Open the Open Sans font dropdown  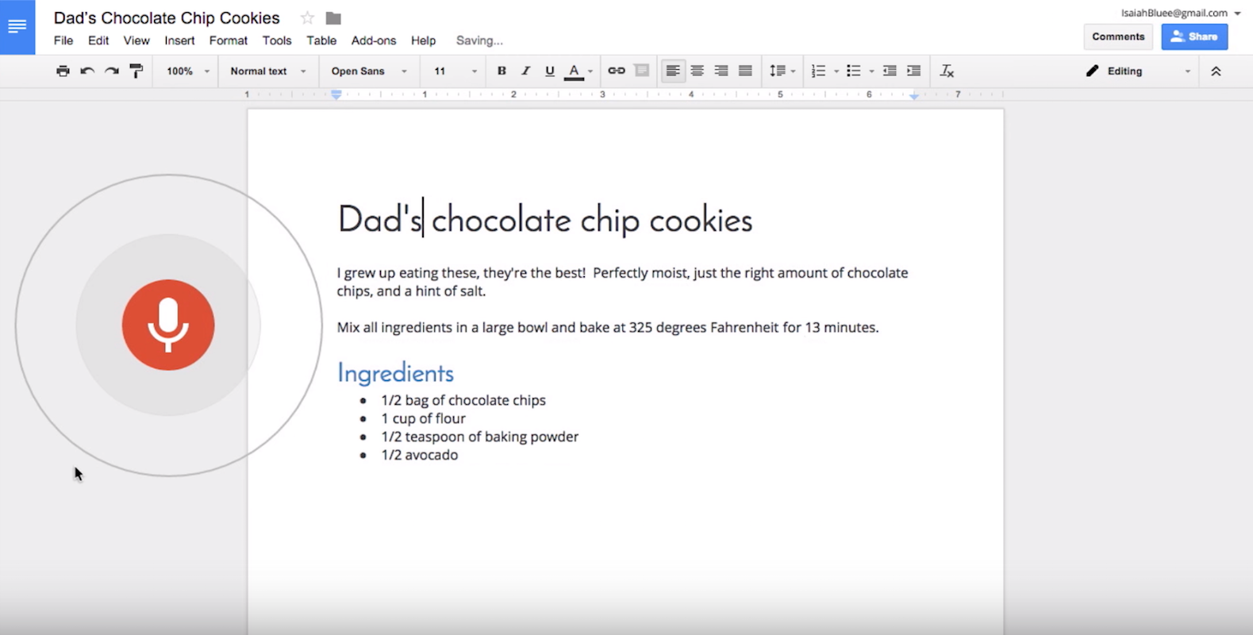pyautogui.click(x=368, y=71)
